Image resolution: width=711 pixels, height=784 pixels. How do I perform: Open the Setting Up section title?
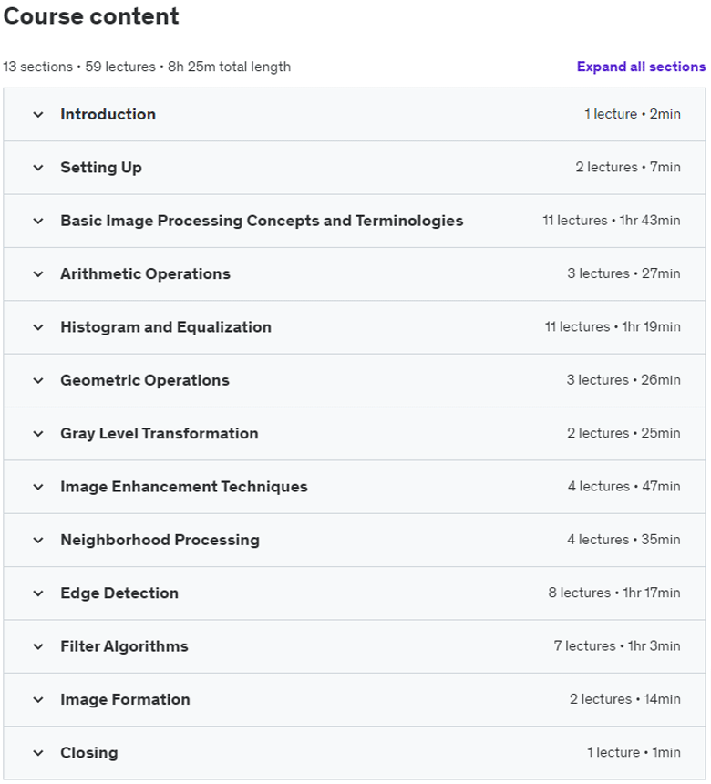[x=101, y=168]
